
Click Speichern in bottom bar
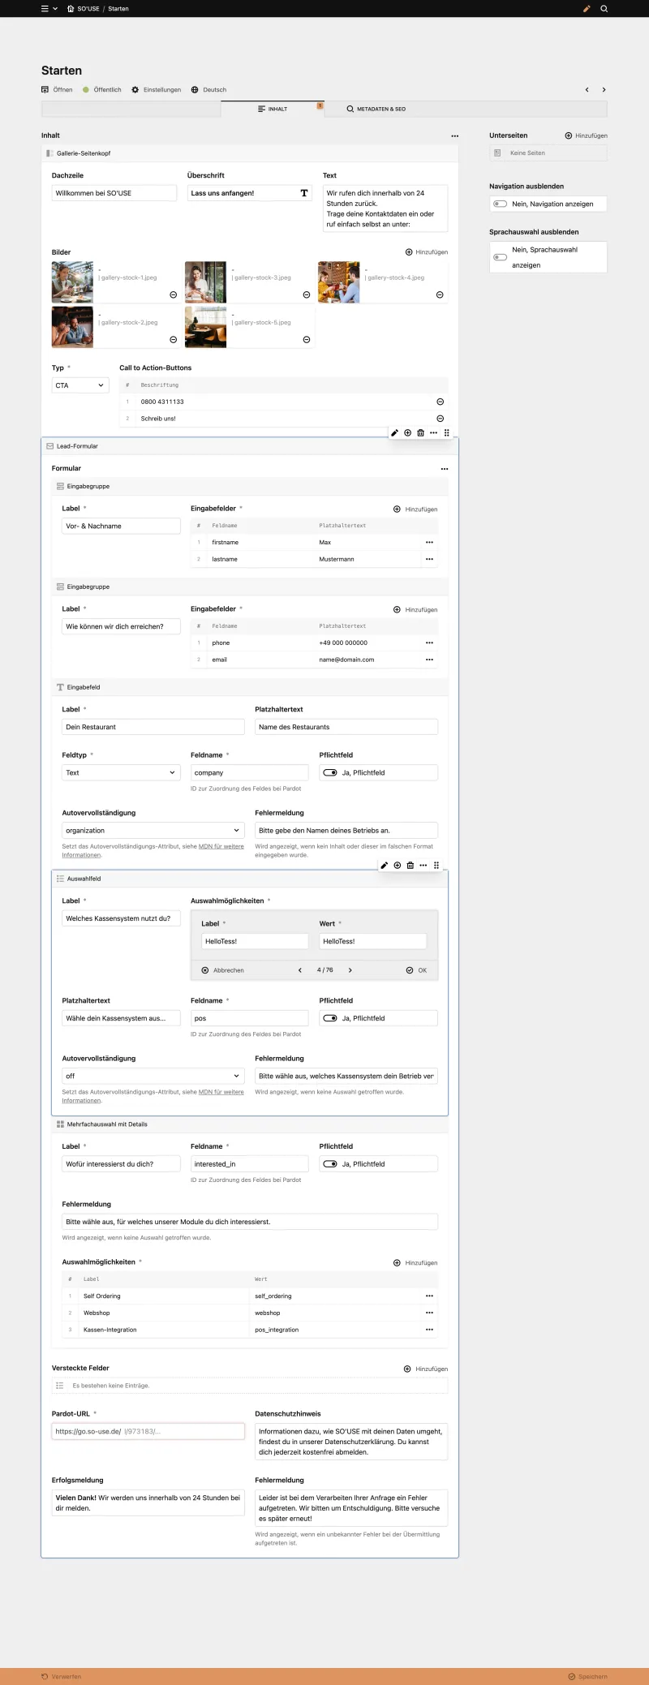[587, 1676]
